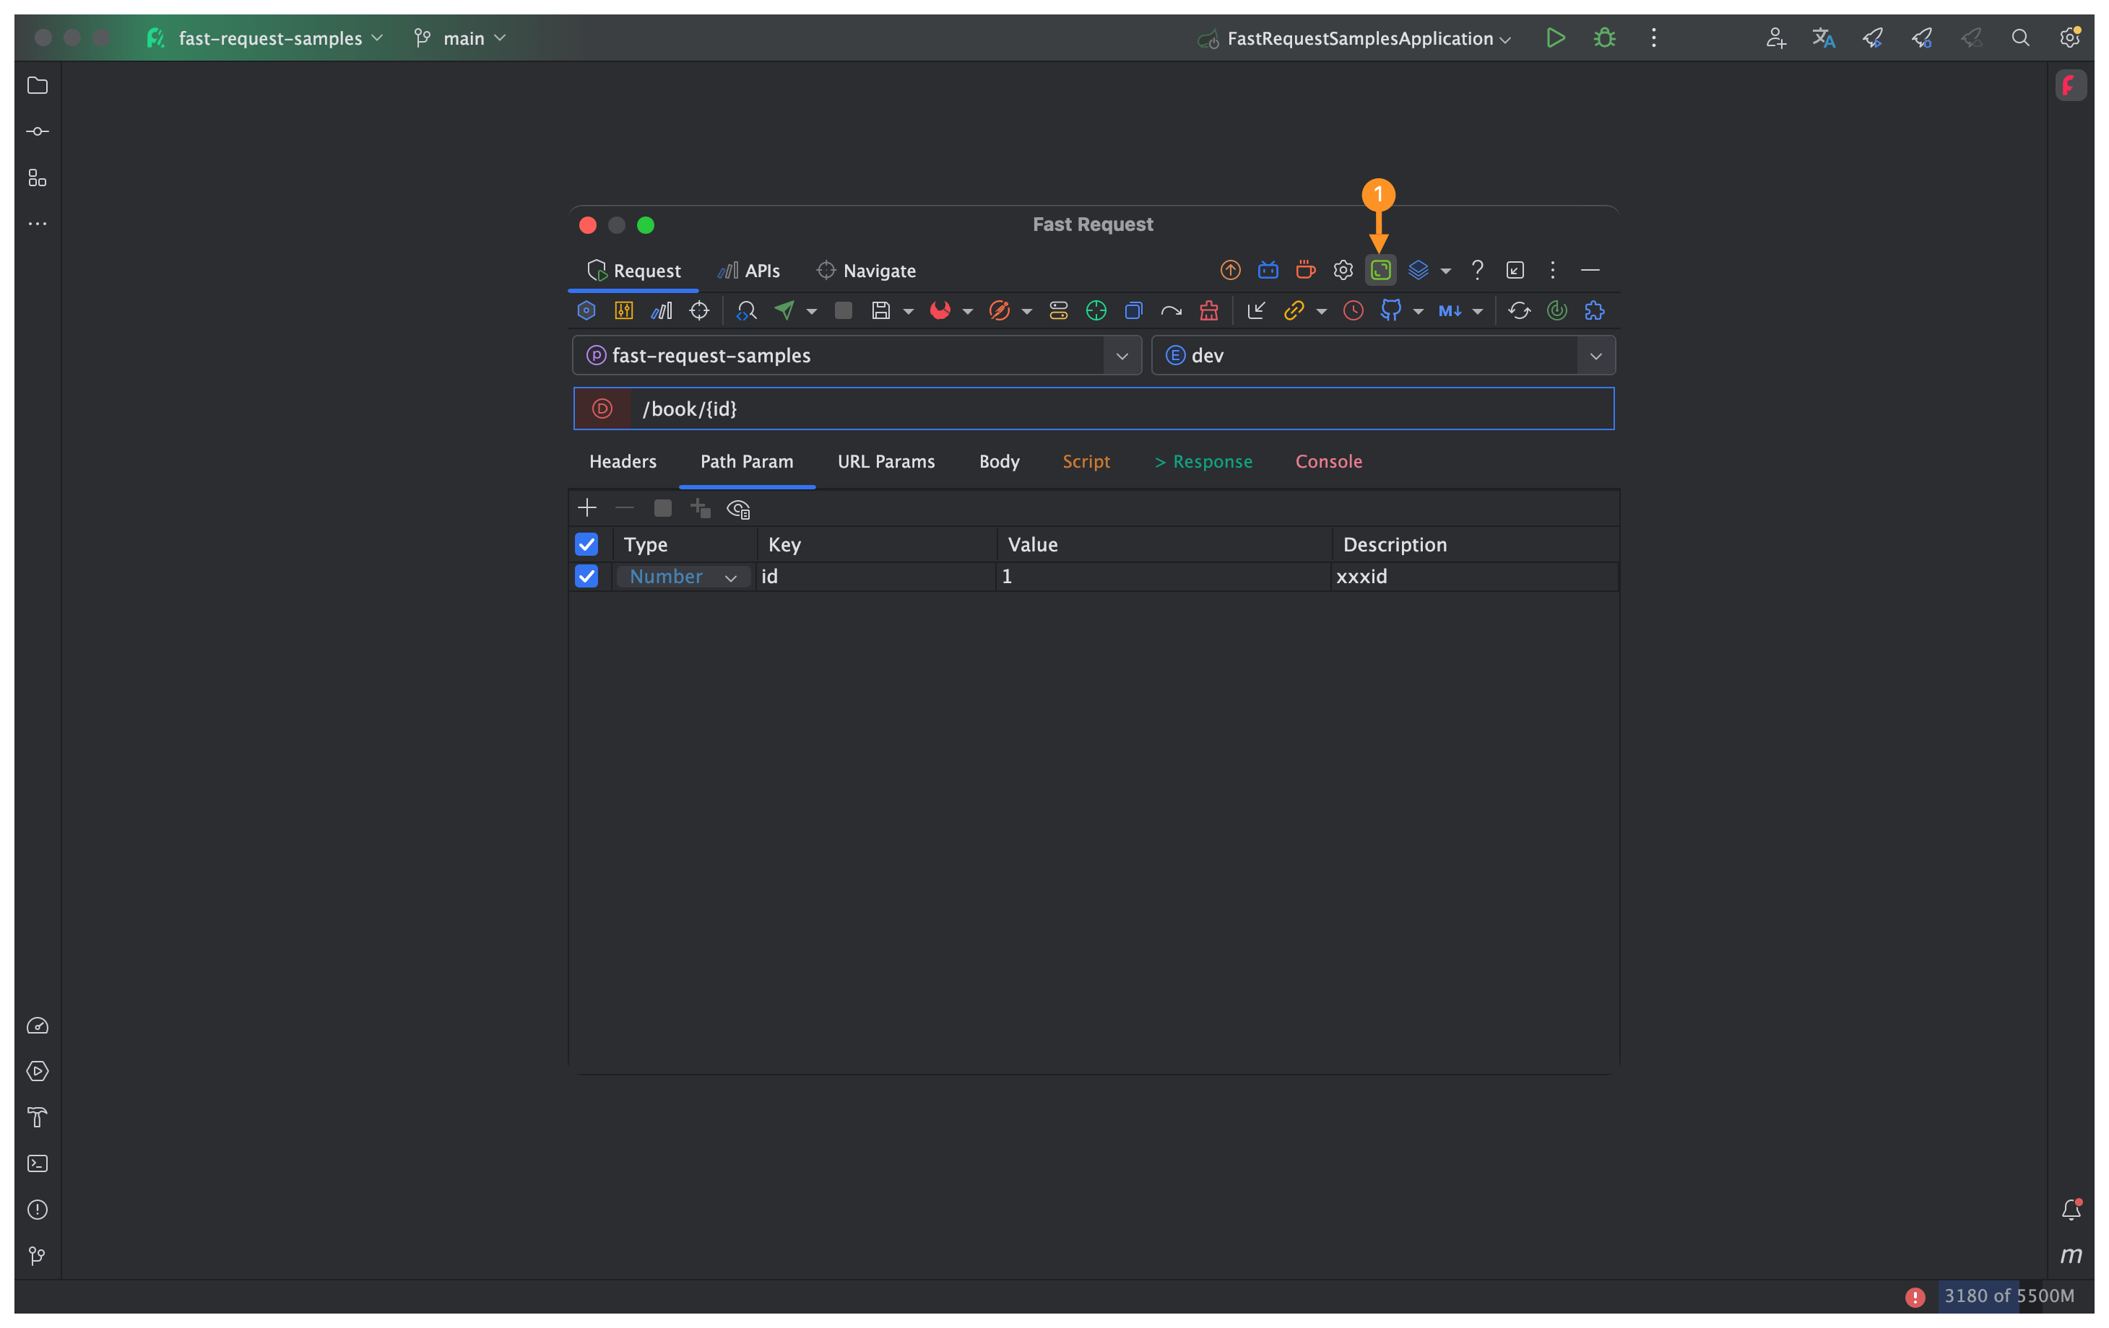Click the green send request arrow icon
The image size is (2109, 1328).
(784, 310)
